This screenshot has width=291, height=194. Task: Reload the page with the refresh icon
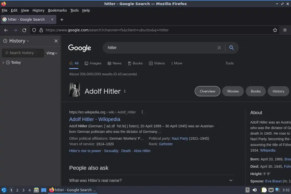[x=24, y=30]
